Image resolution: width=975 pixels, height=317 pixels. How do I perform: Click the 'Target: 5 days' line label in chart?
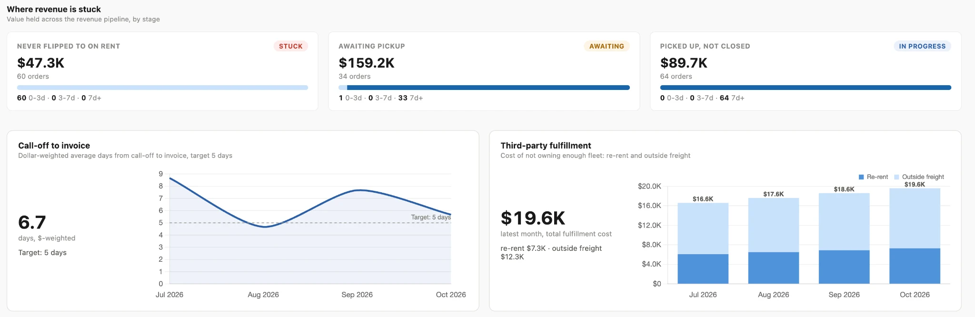(431, 217)
